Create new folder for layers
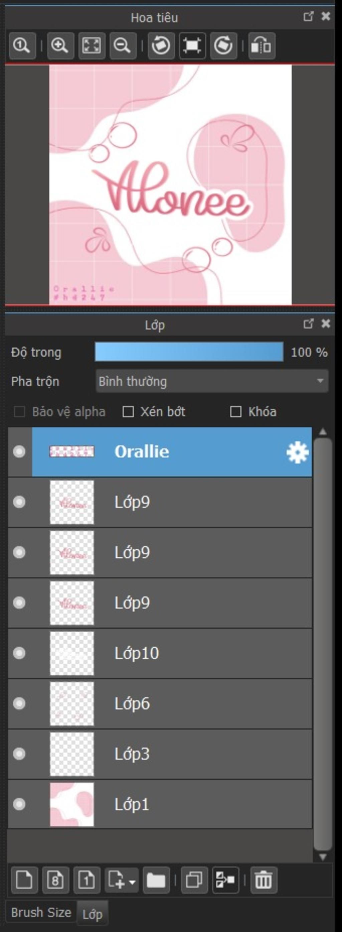Viewport: 342px width, 932px height. (x=156, y=880)
